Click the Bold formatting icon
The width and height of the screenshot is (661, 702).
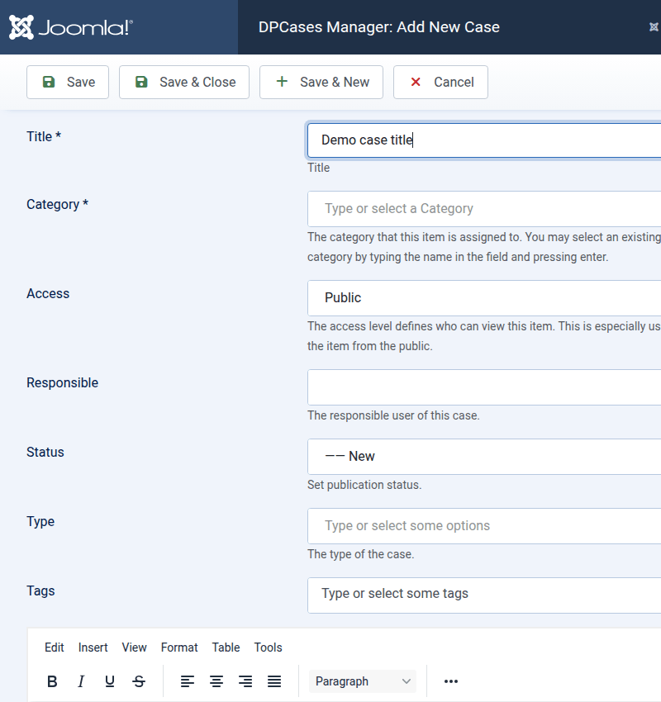click(x=52, y=681)
